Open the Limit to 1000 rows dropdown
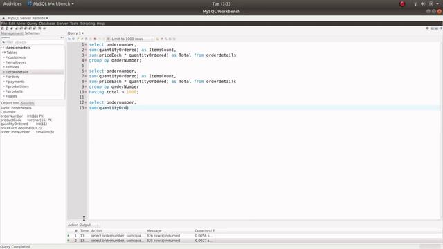 132,39
